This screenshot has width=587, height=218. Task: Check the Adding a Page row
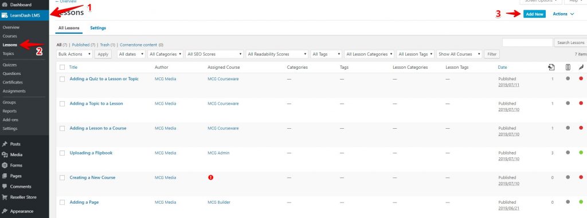pyautogui.click(x=62, y=203)
